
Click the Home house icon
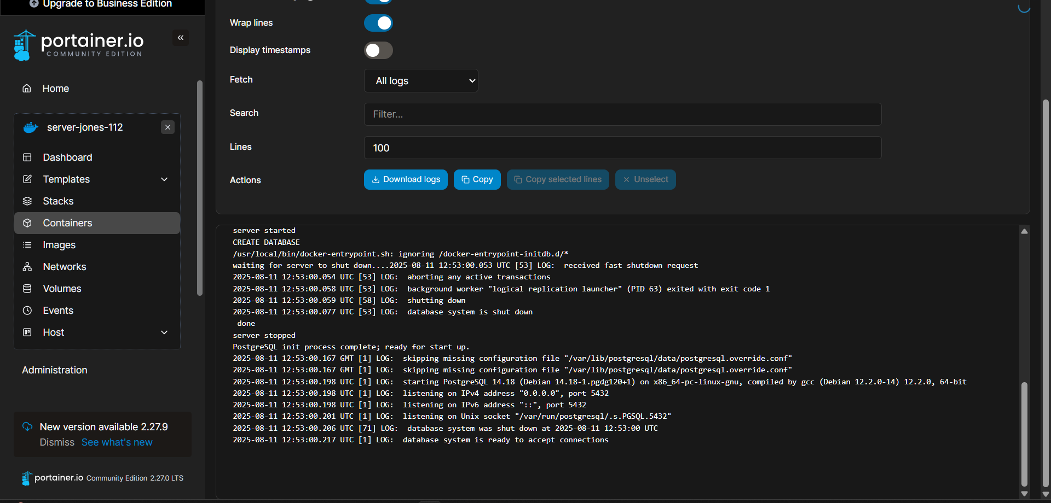[x=26, y=88]
